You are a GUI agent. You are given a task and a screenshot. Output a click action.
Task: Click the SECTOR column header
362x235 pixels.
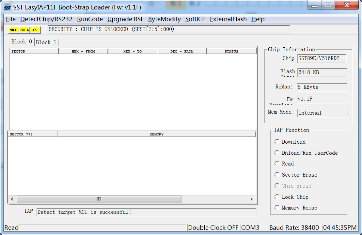point(34,51)
